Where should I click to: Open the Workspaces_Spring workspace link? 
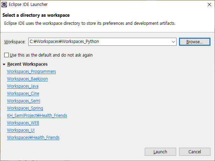pos(25,108)
